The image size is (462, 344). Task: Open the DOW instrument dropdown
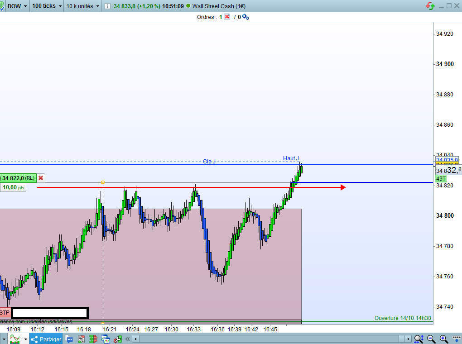(17, 6)
